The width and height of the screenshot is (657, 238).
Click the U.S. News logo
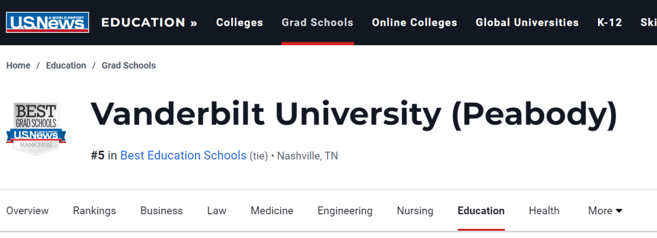pos(47,22)
